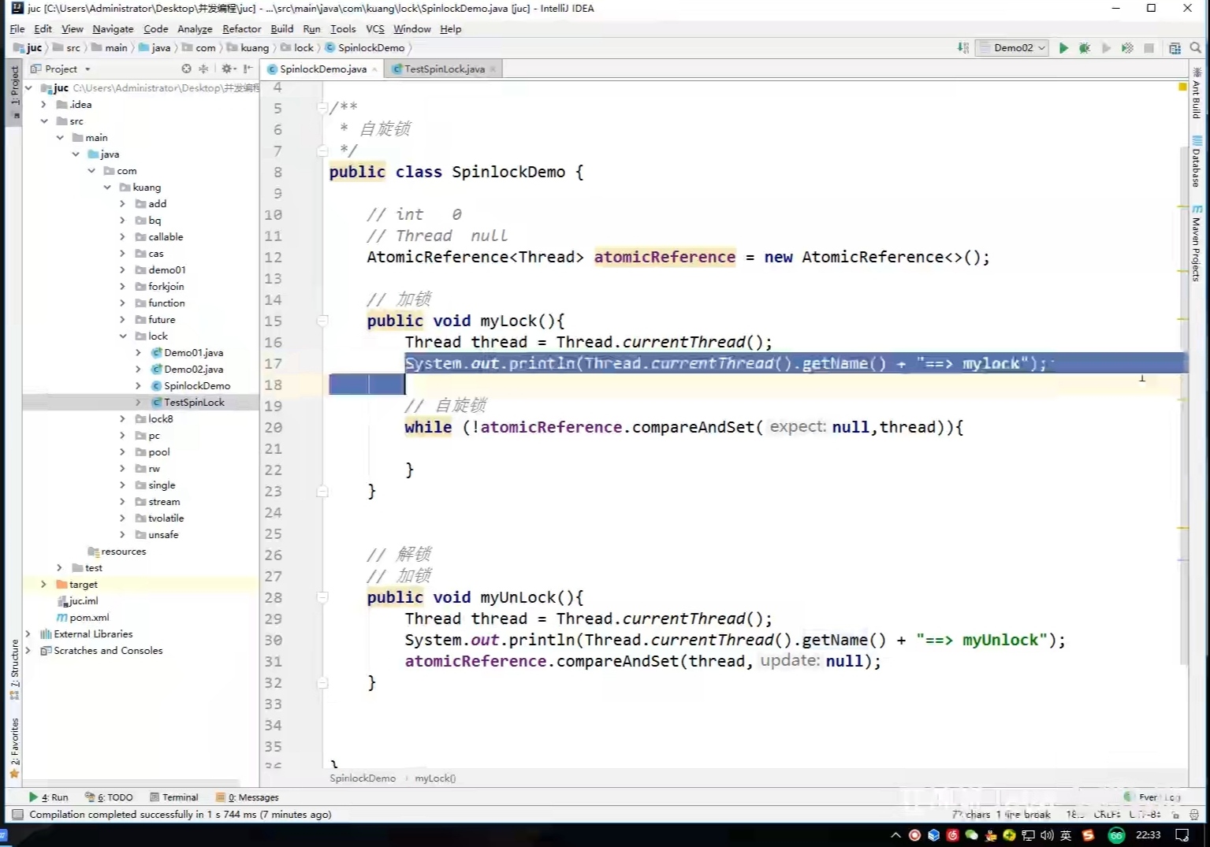
Task: Open the Maven Projects side panel
Action: click(x=1197, y=243)
